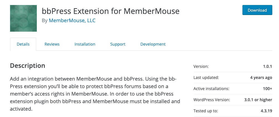Go to the Support tab
279x117 pixels.
click(118, 44)
